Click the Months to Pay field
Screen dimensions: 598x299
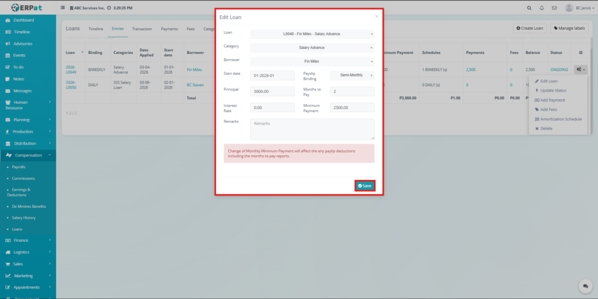pyautogui.click(x=352, y=92)
